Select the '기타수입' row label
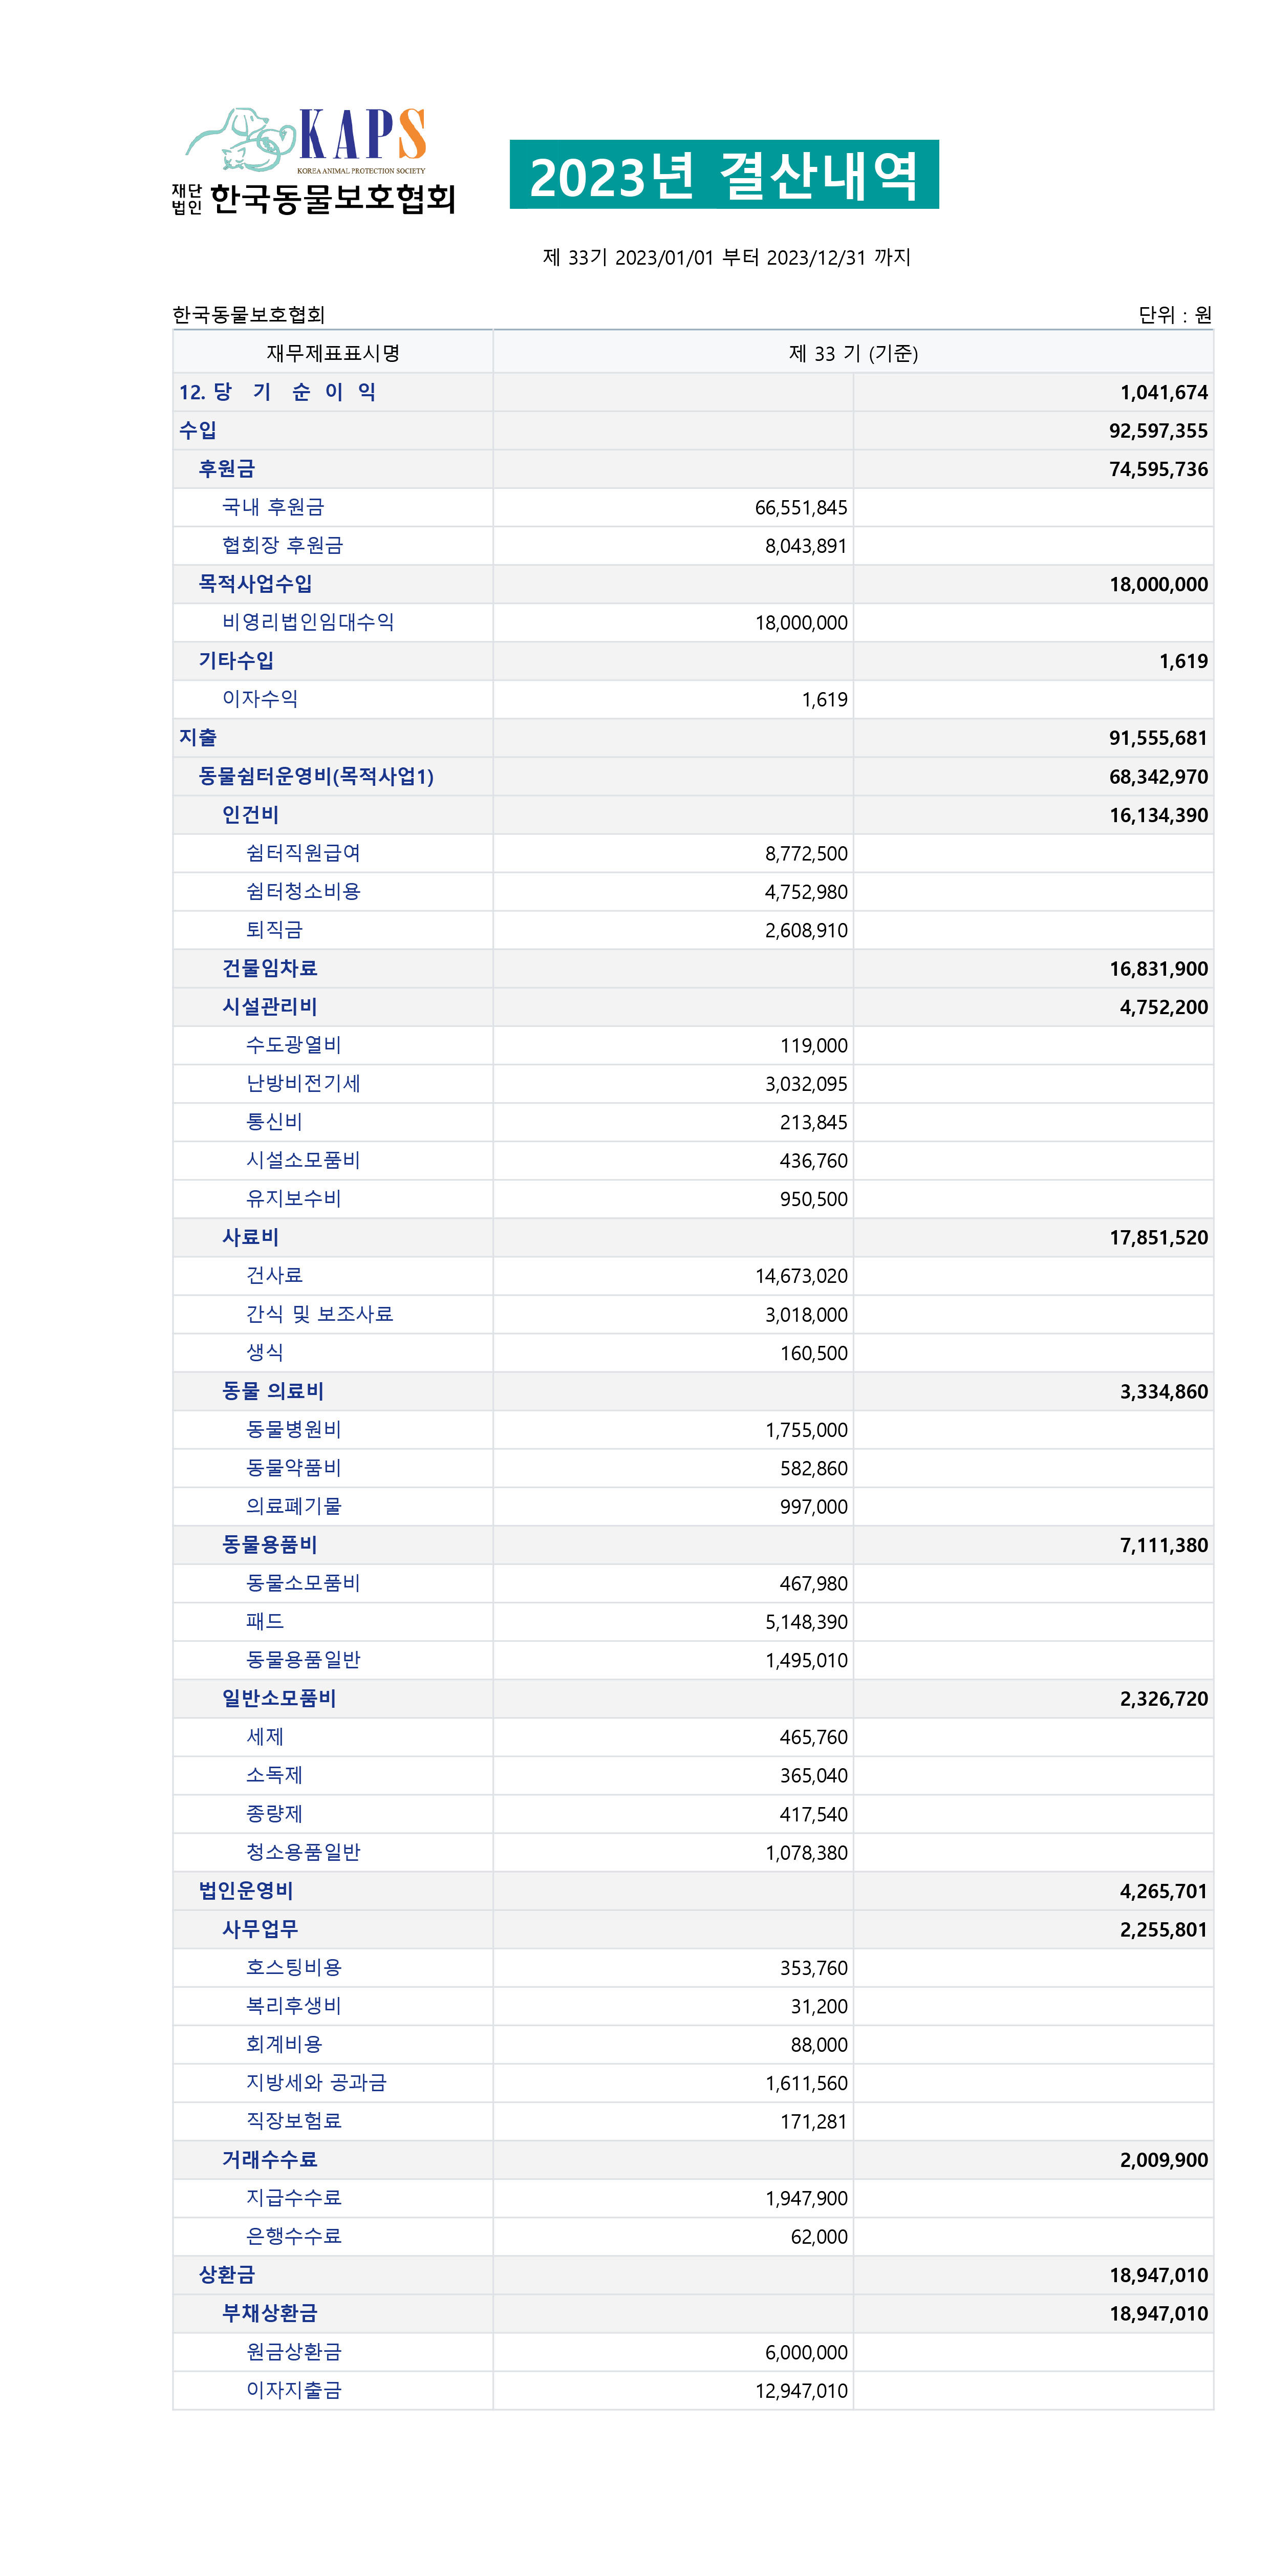The width and height of the screenshot is (1271, 2576). coord(236,660)
